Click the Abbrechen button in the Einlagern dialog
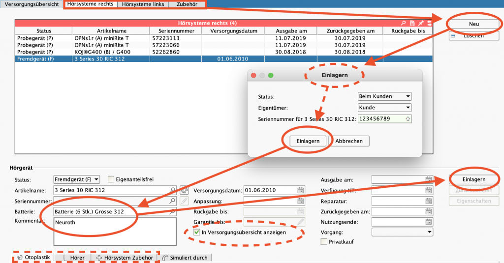This screenshot has width=504, height=263. [349, 141]
